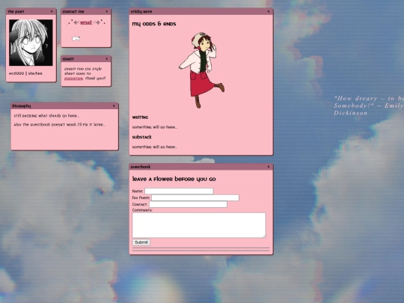
Task: Click 'something will go here' under substack
Action: pyautogui.click(x=155, y=147)
